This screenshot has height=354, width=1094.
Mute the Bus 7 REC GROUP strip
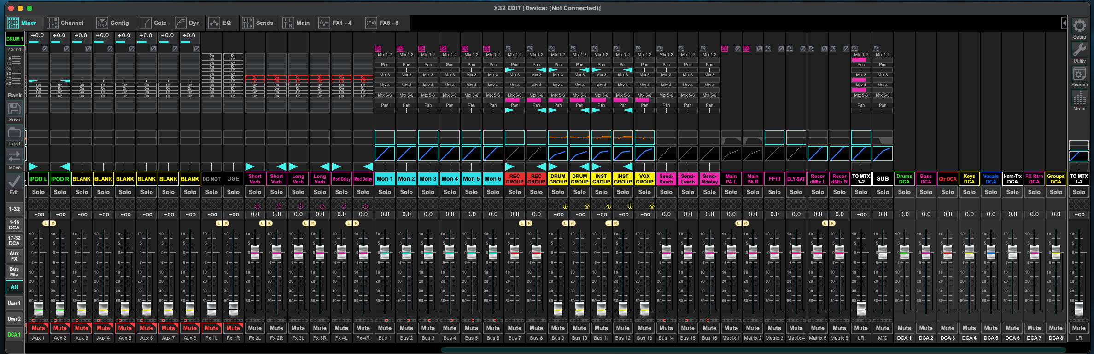[x=515, y=328]
